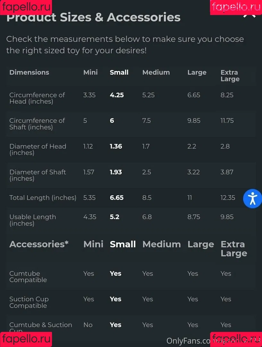
Task: Open the blue accessibility widget icon
Action: pos(252,199)
